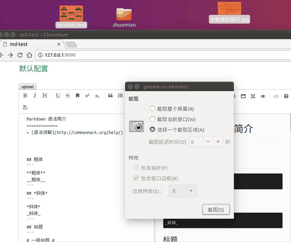
Task: Click '*斜体*' line in editor
Action: click(x=33, y=207)
